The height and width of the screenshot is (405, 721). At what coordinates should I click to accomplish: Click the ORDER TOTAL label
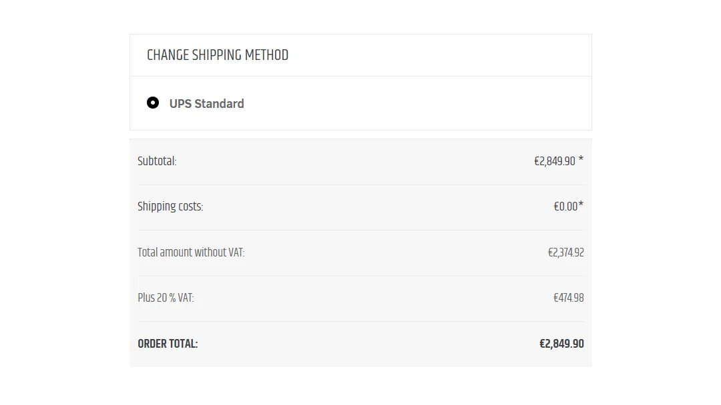point(167,343)
